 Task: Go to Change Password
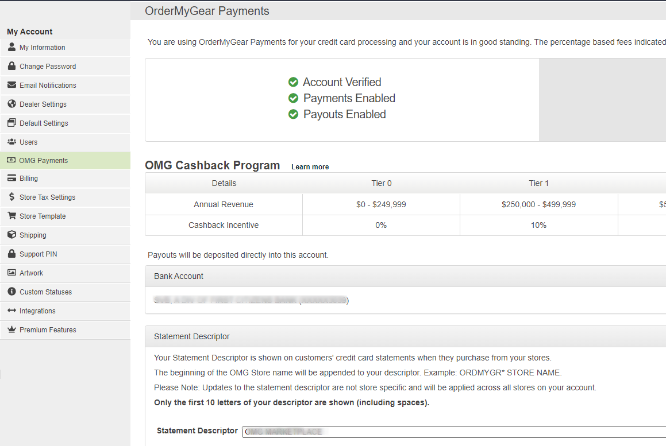tap(66, 66)
